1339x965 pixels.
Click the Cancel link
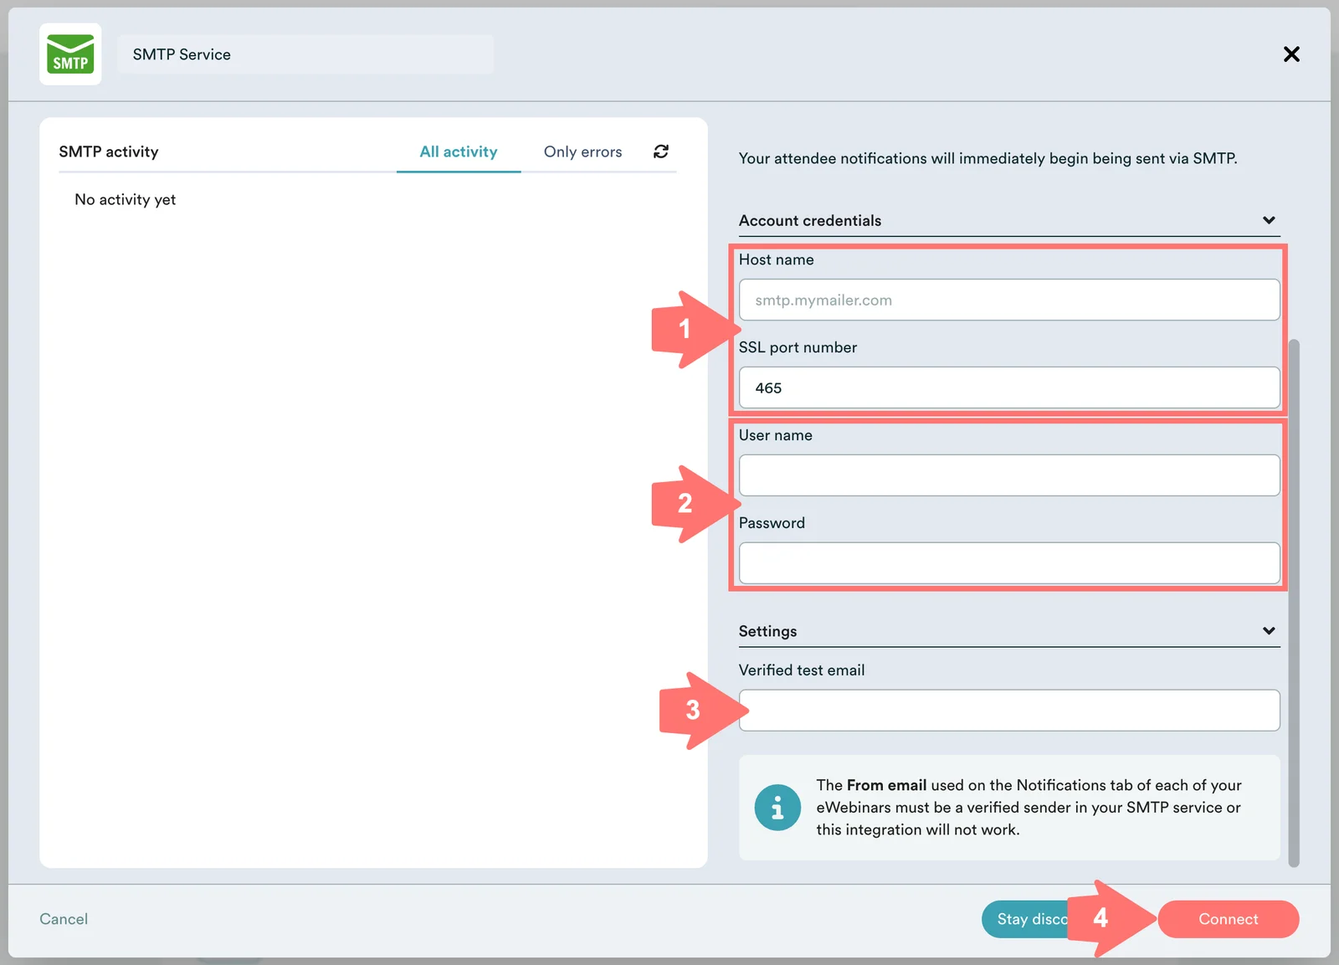(64, 919)
